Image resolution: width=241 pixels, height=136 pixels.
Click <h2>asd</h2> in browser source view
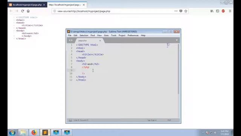(x=30, y=33)
